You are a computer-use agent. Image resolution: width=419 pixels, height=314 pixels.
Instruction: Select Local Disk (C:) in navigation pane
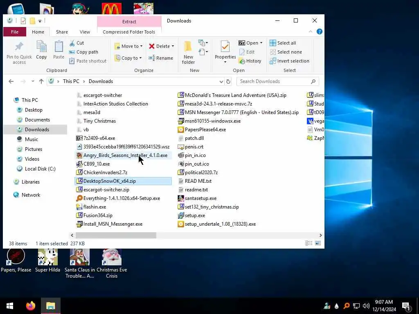click(x=40, y=169)
